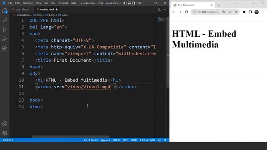Open the File menu
Screen dimensions: 267x150
click(x=10, y=3)
